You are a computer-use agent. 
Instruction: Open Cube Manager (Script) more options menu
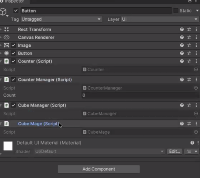(x=196, y=105)
